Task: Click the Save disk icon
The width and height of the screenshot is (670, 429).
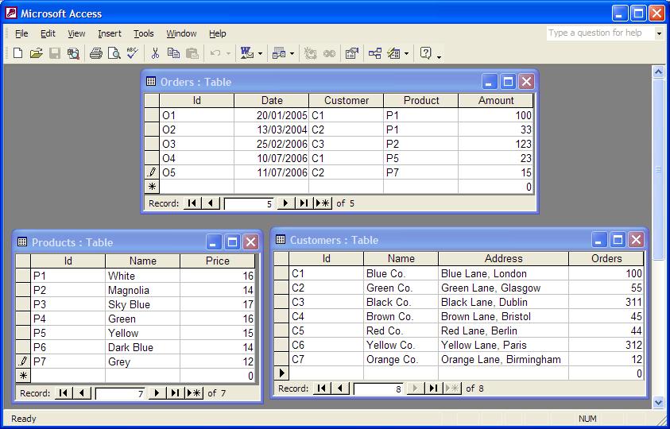Action: 55,53
